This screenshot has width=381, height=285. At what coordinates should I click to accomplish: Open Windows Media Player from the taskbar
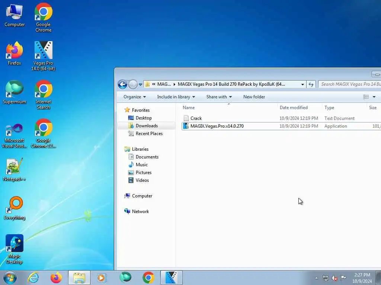coord(102,278)
